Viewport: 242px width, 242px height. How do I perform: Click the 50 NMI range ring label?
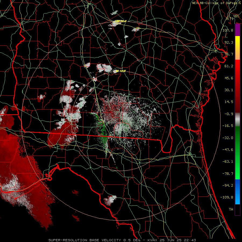121,71
